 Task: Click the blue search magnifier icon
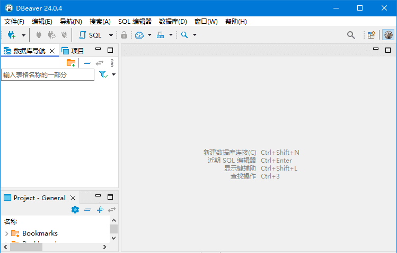184,35
